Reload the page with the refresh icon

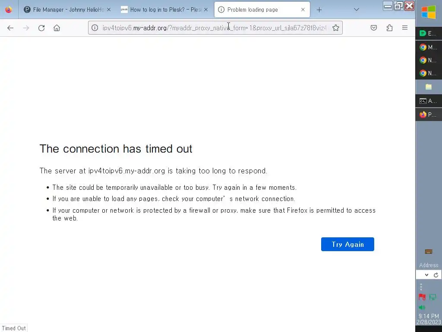click(41, 28)
